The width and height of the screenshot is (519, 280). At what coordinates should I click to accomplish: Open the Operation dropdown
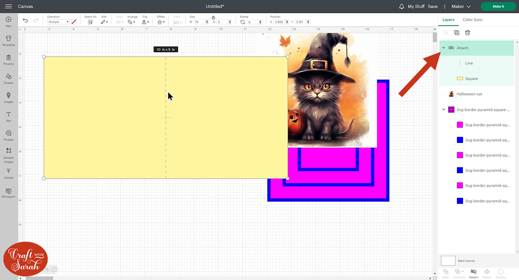tap(58, 22)
